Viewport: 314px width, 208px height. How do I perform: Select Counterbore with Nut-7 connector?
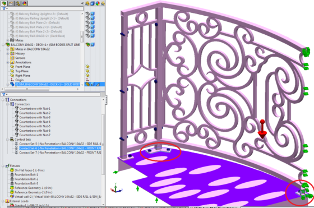click(x=35, y=135)
